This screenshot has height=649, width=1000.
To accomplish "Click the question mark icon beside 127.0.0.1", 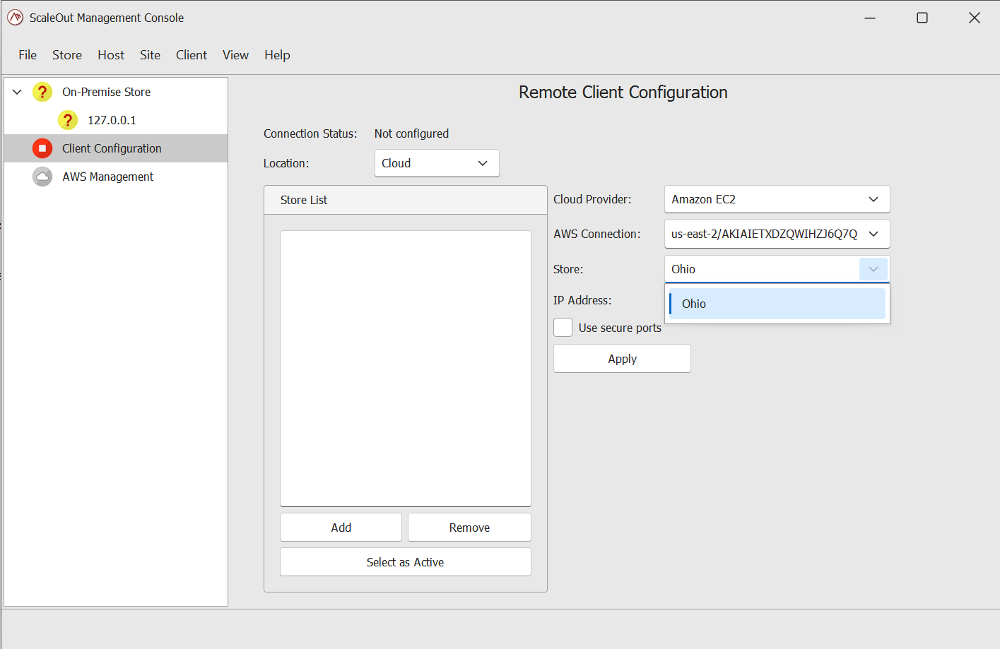I will [x=68, y=120].
